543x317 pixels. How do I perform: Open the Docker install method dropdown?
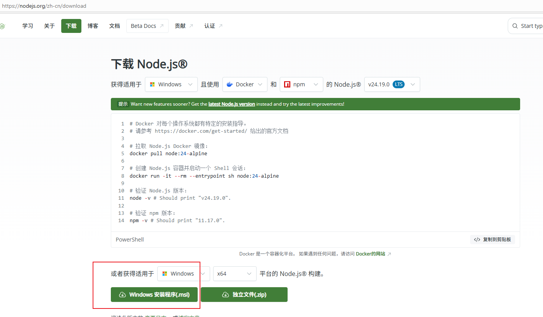245,84
